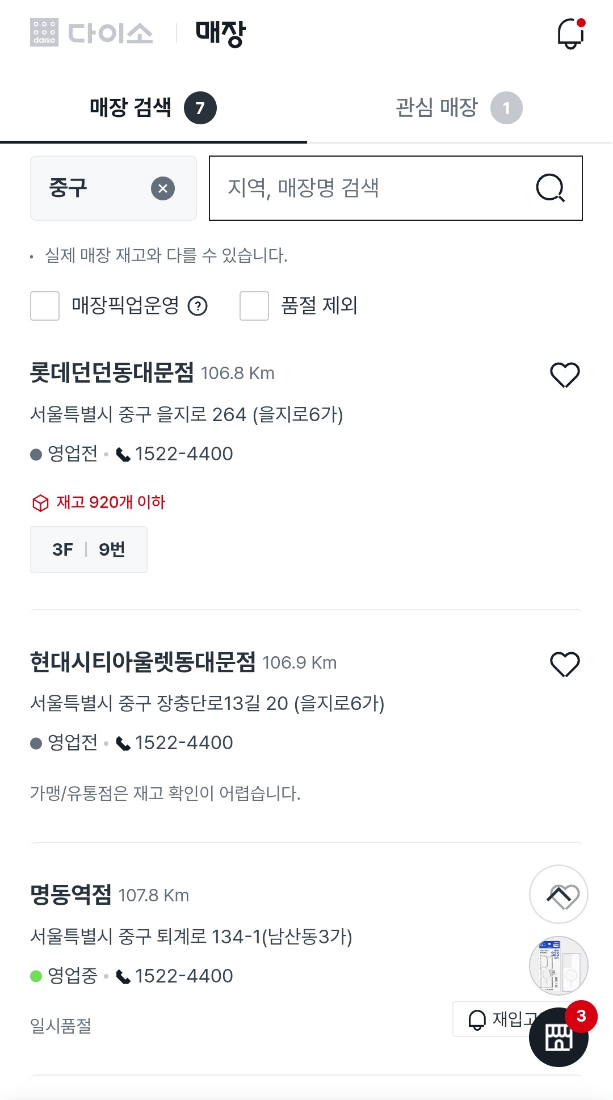The image size is (613, 1100).
Task: Check the 품절 제외 checkbox
Action: pos(254,306)
